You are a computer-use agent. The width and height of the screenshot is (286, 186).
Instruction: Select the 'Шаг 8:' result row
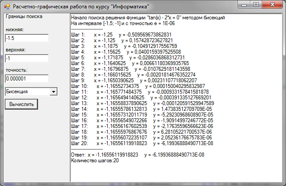coord(133,75)
